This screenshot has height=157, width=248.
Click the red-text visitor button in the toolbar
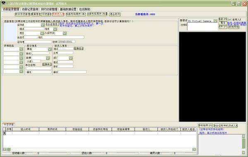pyautogui.click(x=58, y=14)
